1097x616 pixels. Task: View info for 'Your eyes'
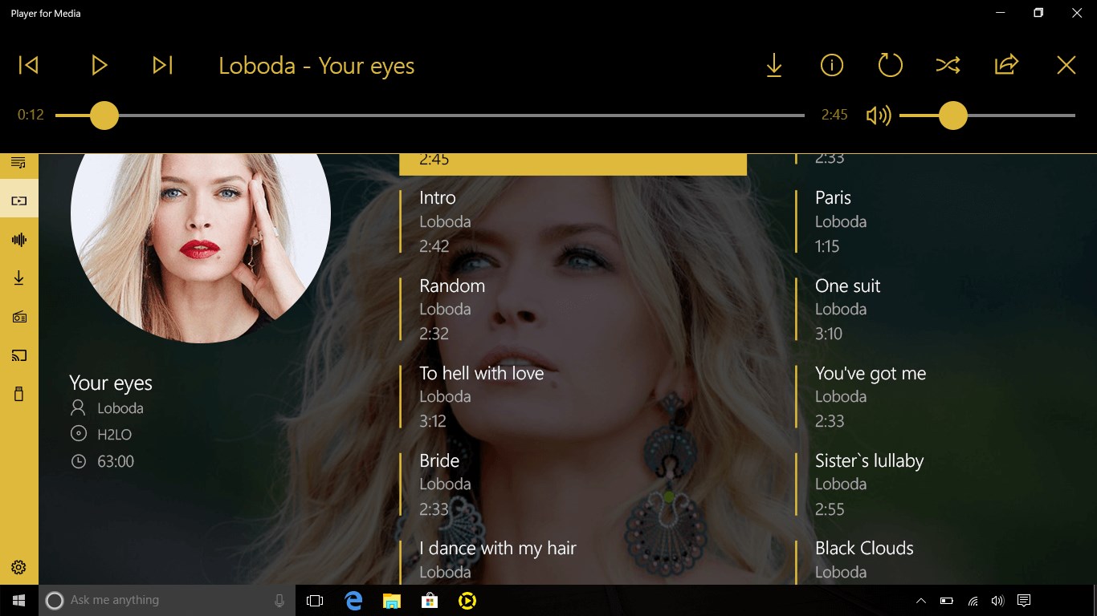click(831, 65)
